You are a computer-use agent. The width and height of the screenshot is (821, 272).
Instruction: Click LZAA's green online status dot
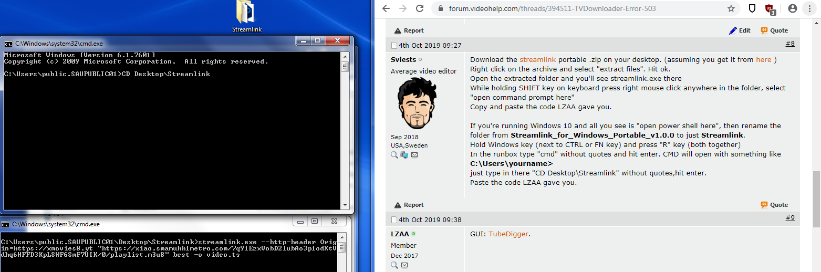coord(413,234)
